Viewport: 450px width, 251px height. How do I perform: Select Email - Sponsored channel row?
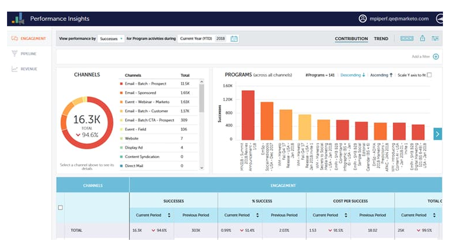158,93
